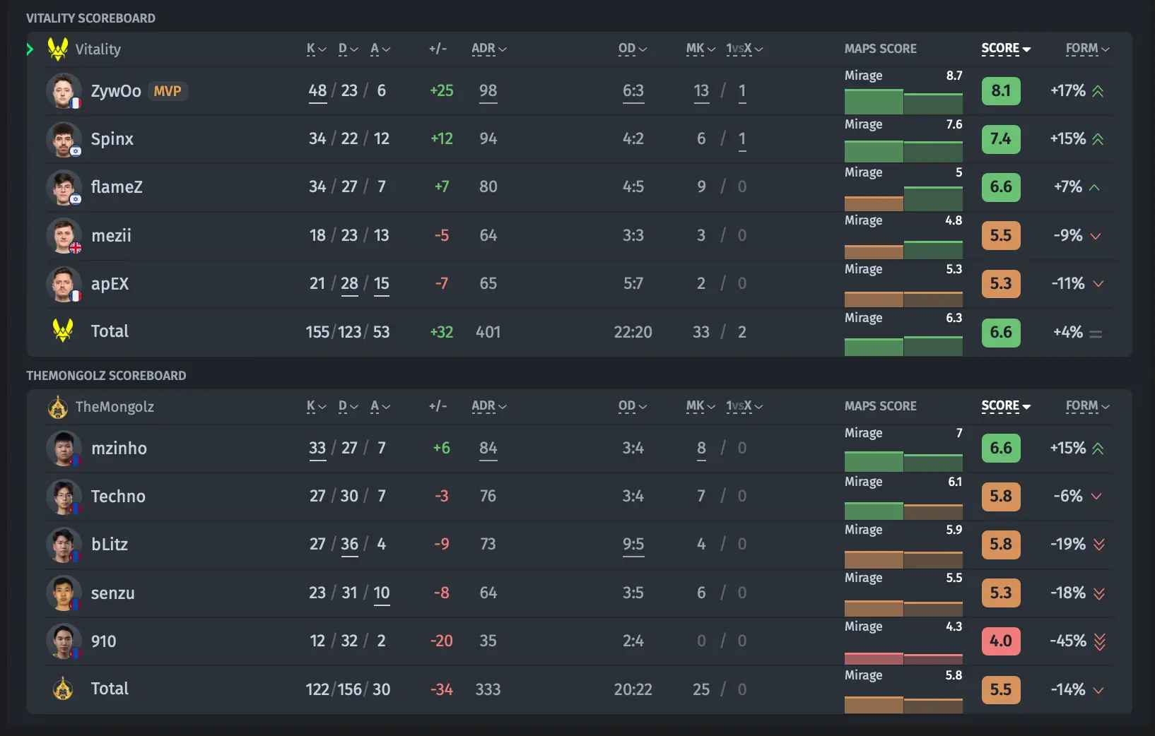Click mezii's player avatar

[64, 235]
